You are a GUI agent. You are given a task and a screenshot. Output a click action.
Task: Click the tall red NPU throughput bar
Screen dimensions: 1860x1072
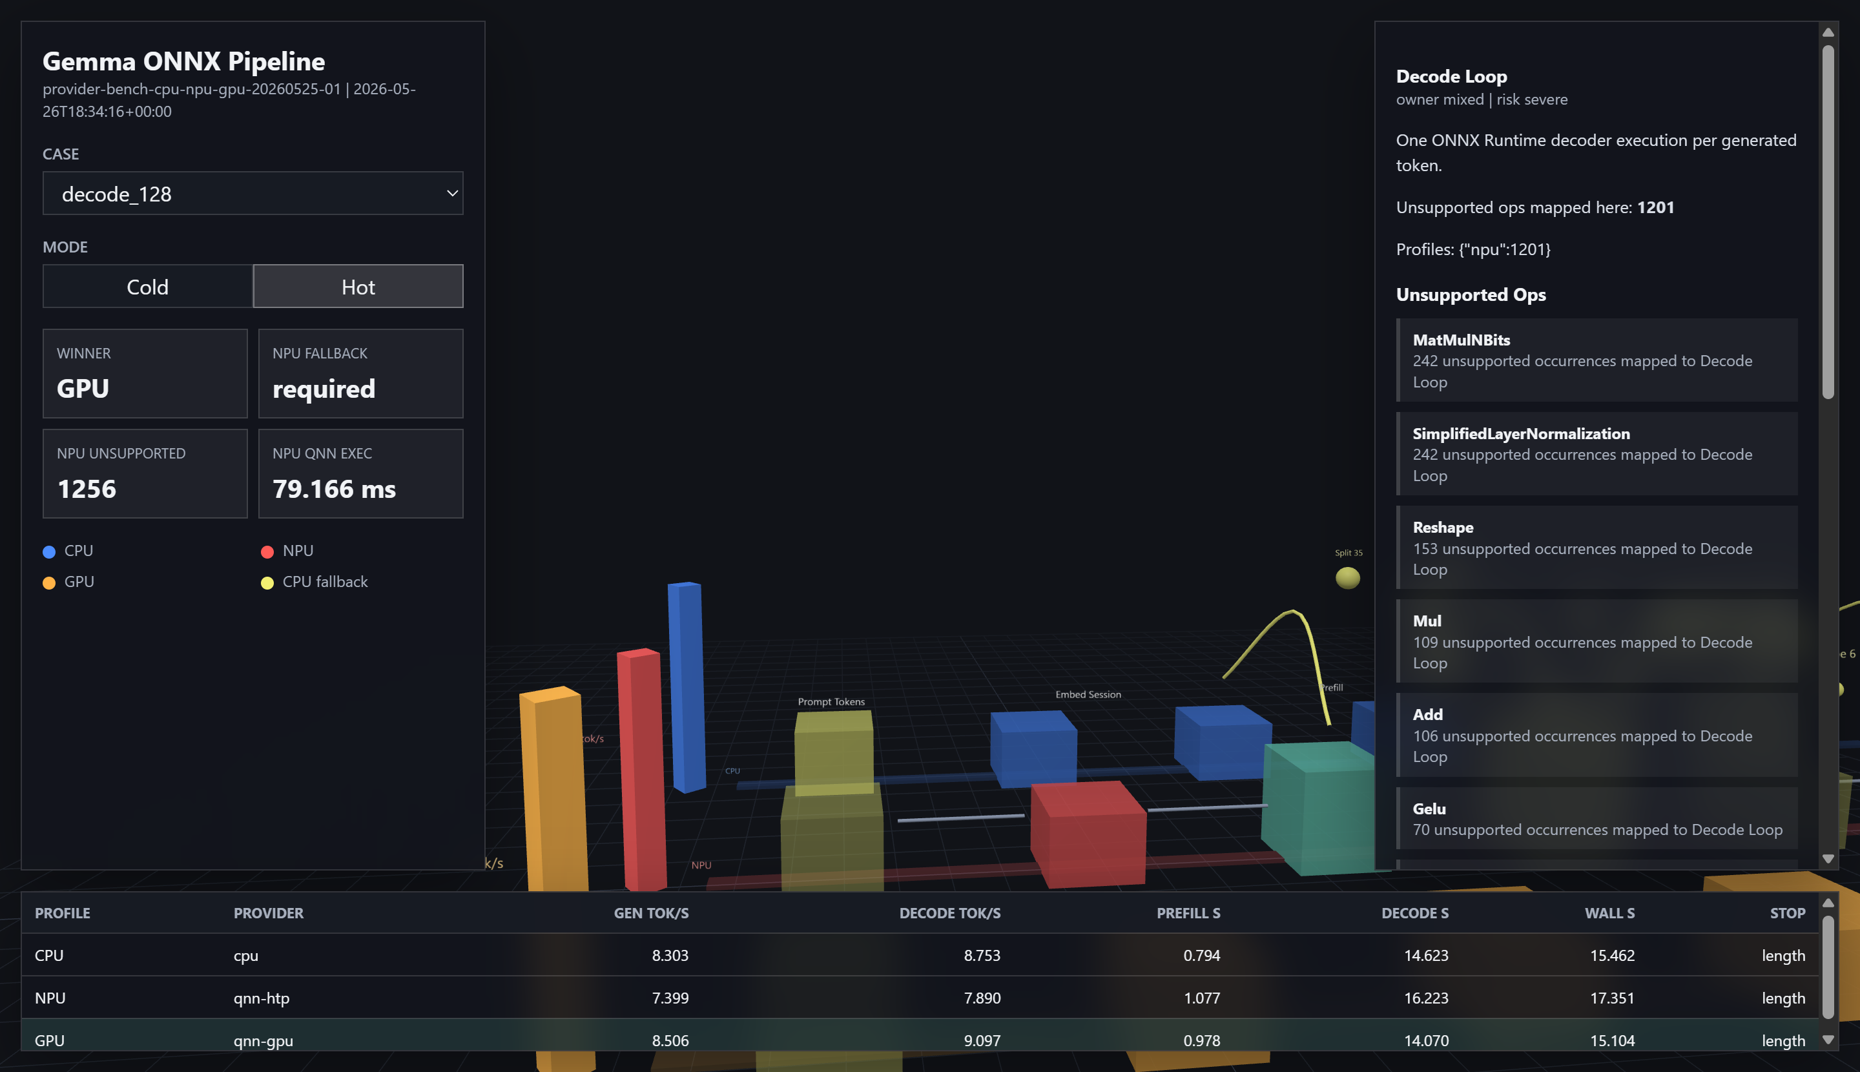[641, 769]
